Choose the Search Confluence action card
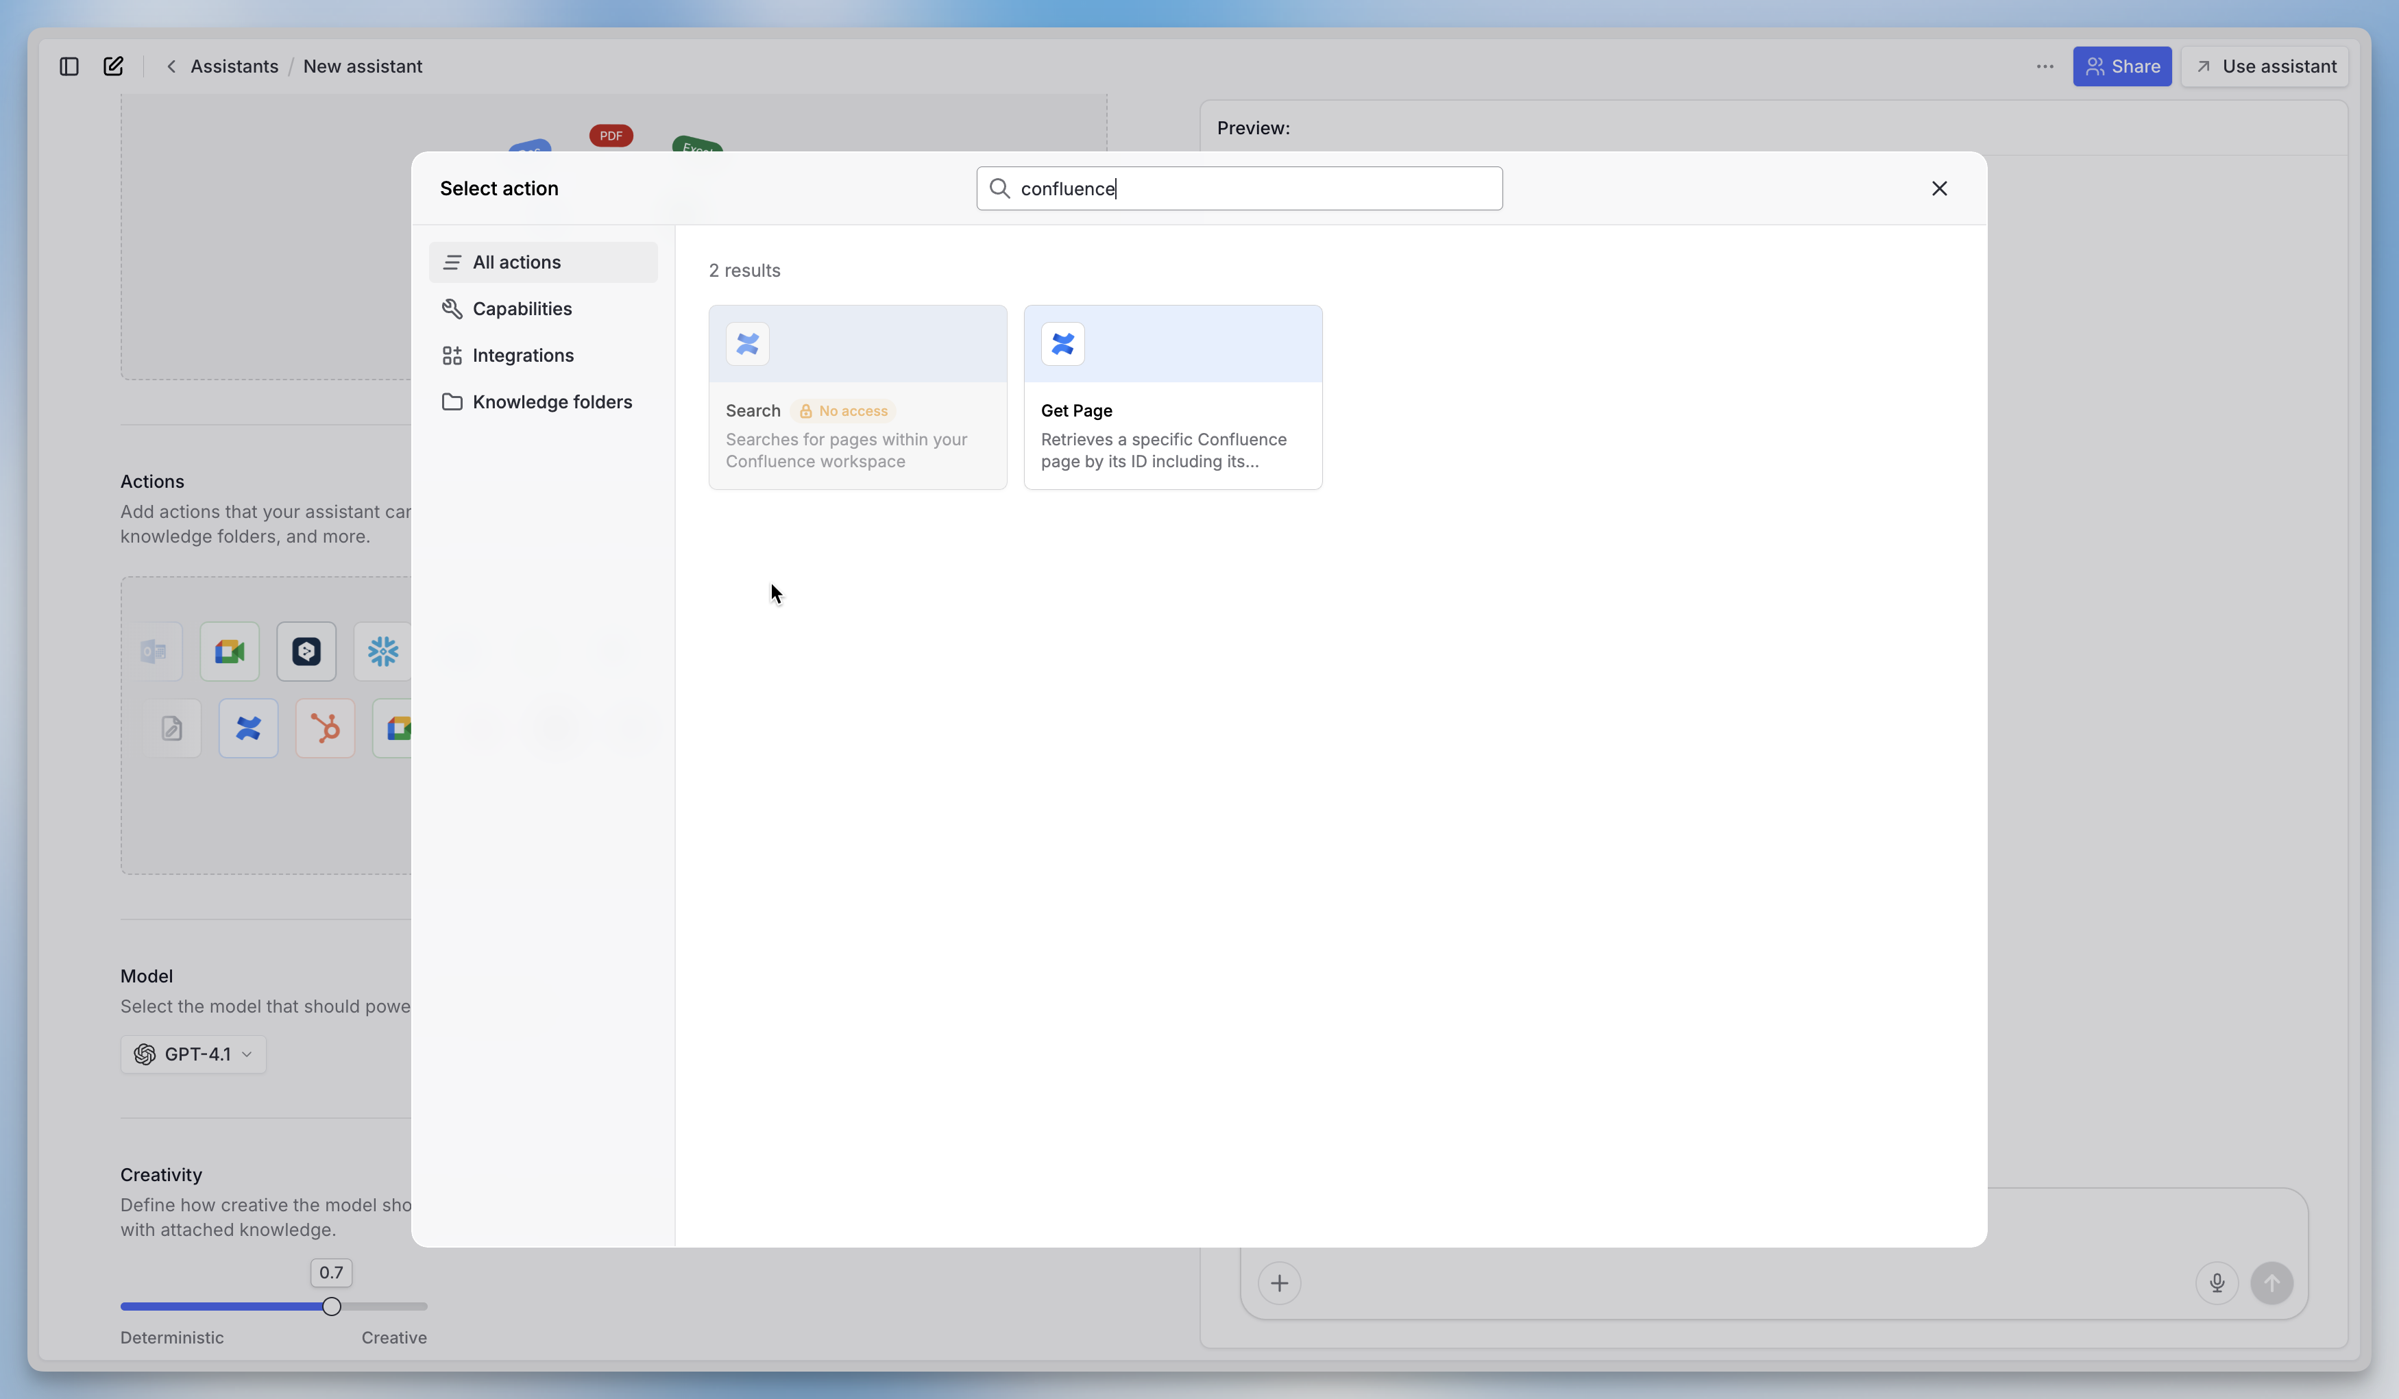Viewport: 2399px width, 1399px height. tap(857, 398)
